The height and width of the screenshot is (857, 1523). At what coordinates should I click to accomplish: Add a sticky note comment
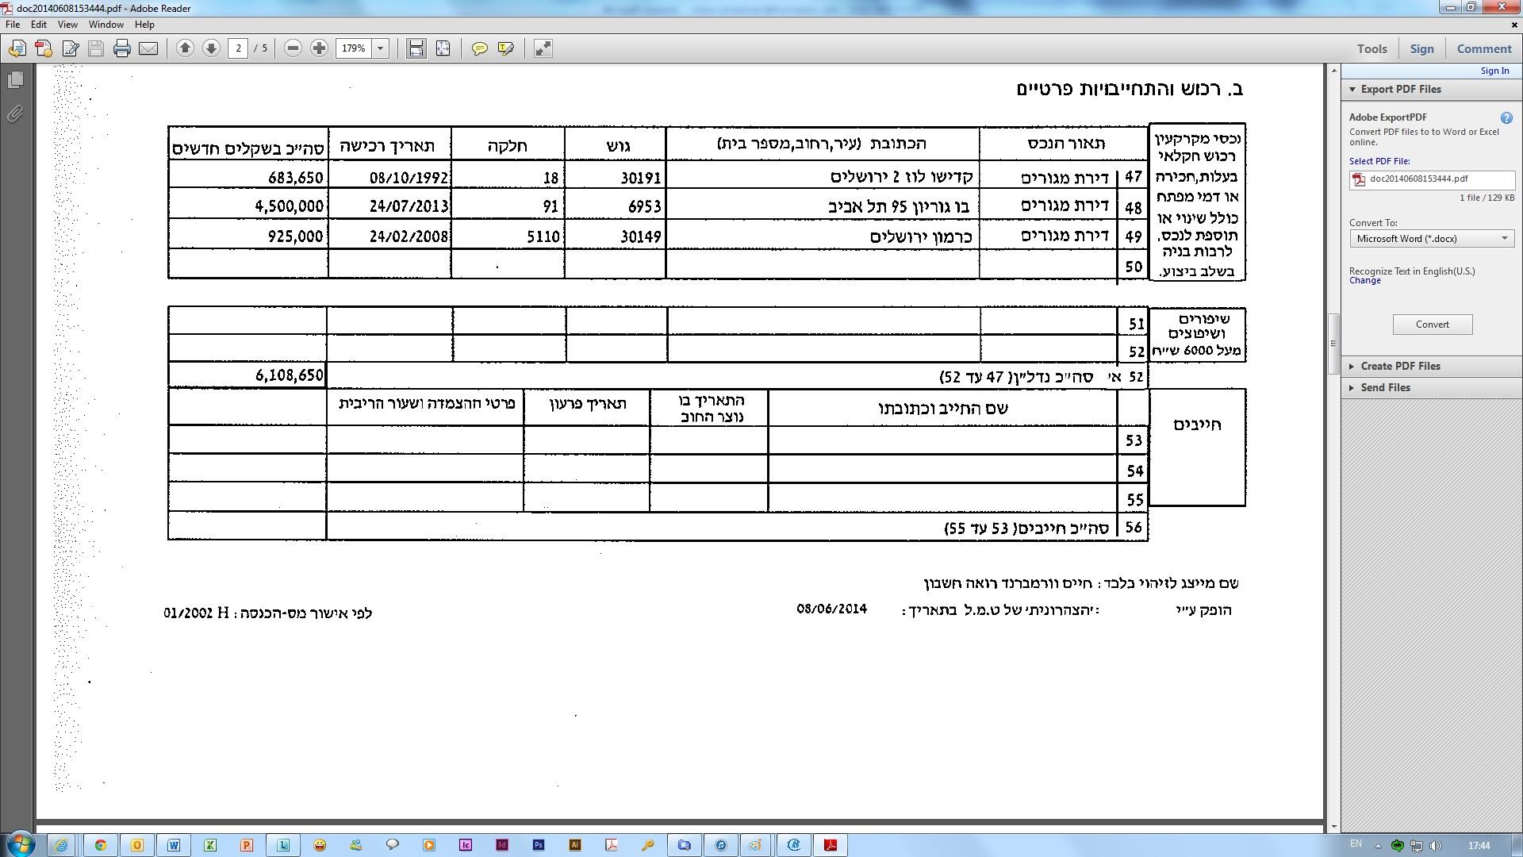coord(479,48)
